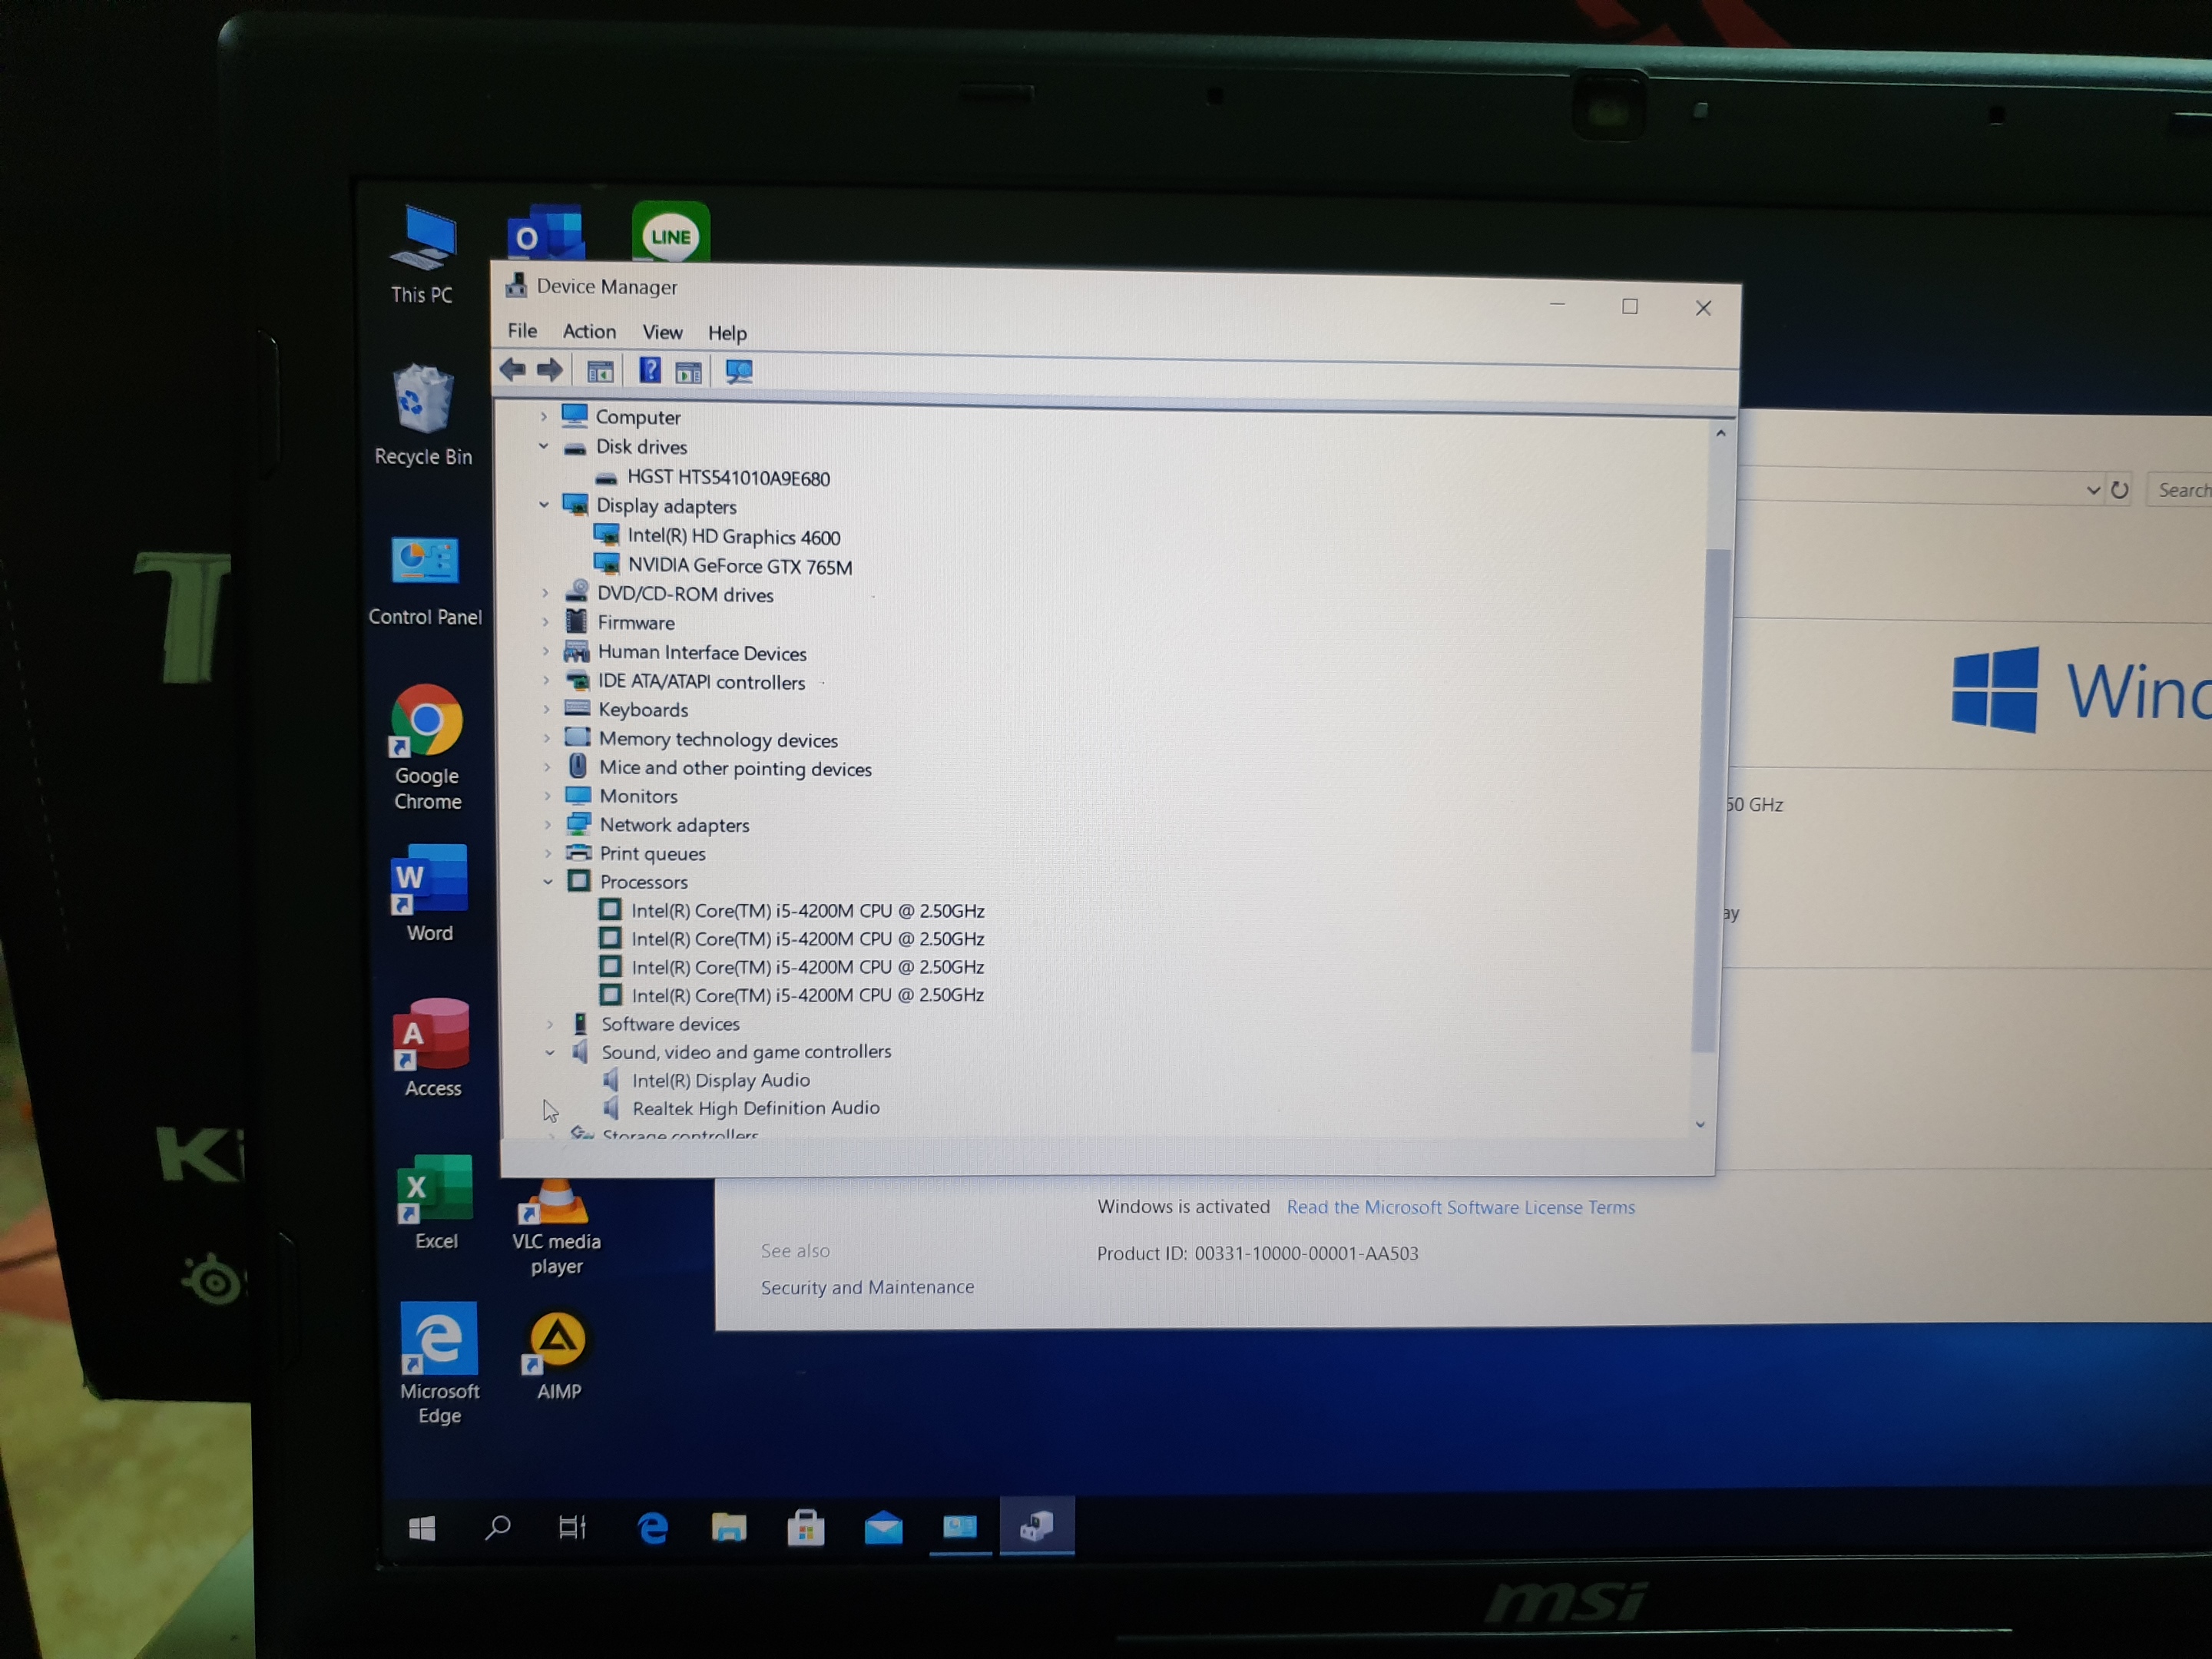Select Realtek High Definition Audio device
This screenshot has width=2212, height=1659.
[756, 1108]
